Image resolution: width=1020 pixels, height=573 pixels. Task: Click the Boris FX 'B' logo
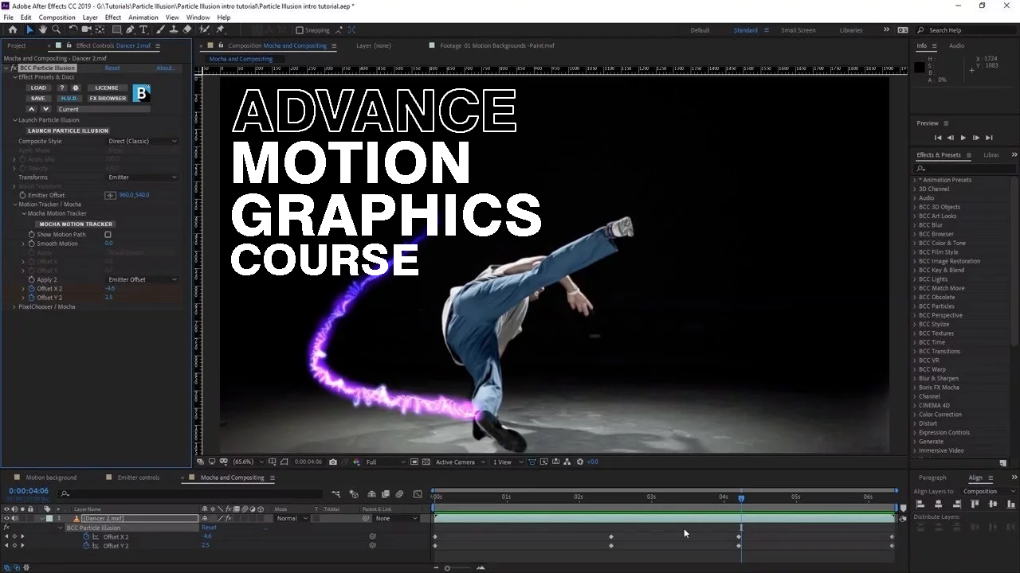click(141, 93)
